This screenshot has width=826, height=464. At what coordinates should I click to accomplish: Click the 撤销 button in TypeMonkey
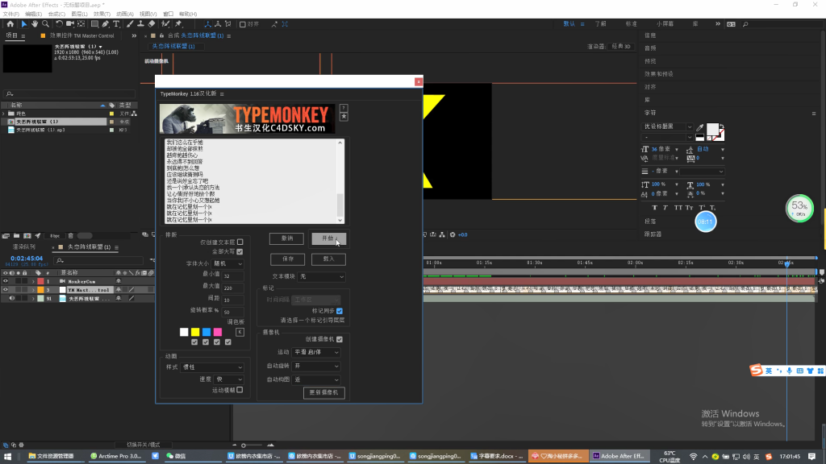(286, 238)
